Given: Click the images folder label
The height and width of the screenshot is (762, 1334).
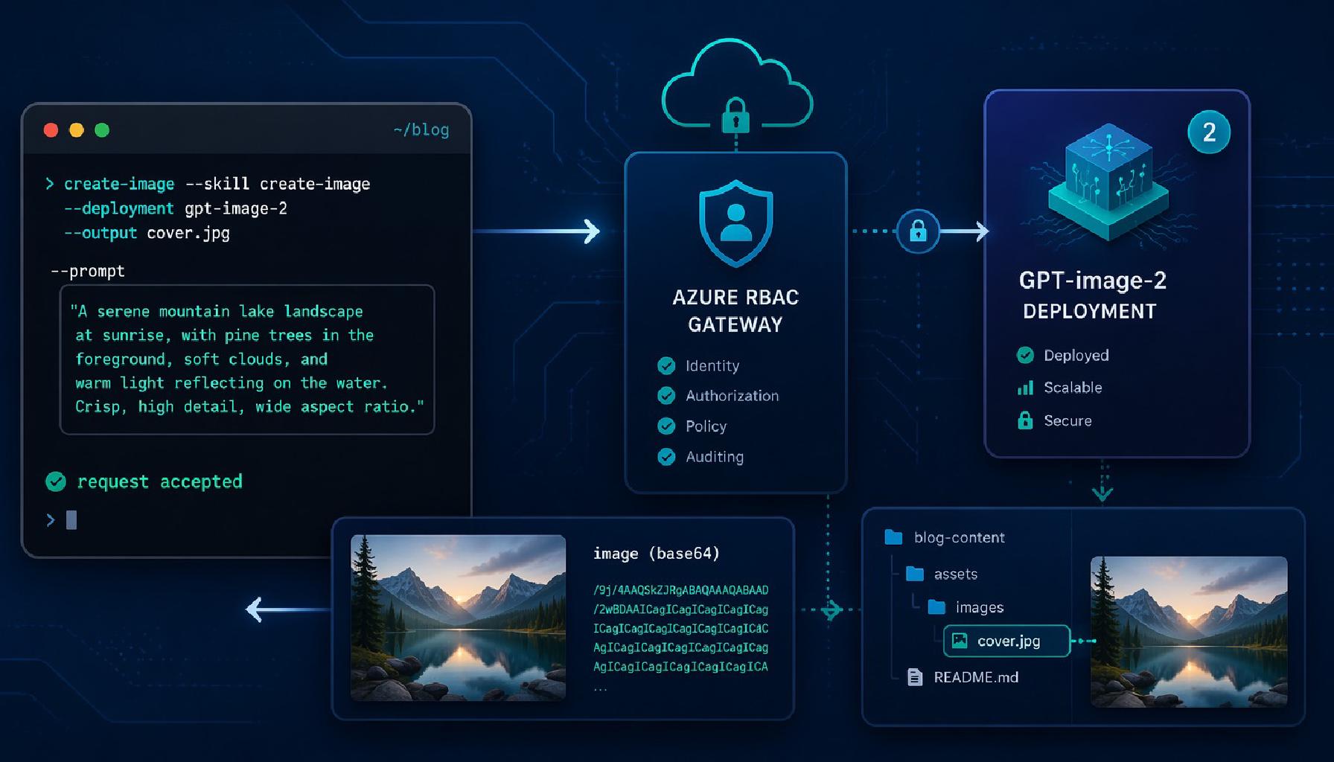Looking at the screenshot, I should (x=980, y=607).
